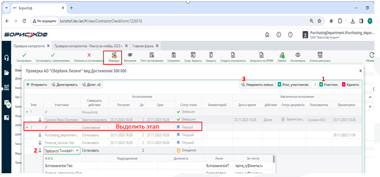This screenshot has height=177, width=380.
Task: Switch to Главная форма tab
Action: click(143, 46)
